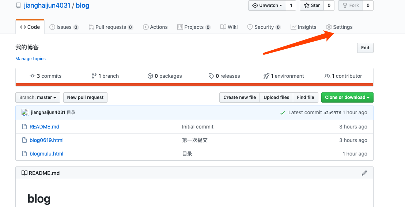Open the blogmulu.html file
The height and width of the screenshot is (207, 405).
coord(46,154)
